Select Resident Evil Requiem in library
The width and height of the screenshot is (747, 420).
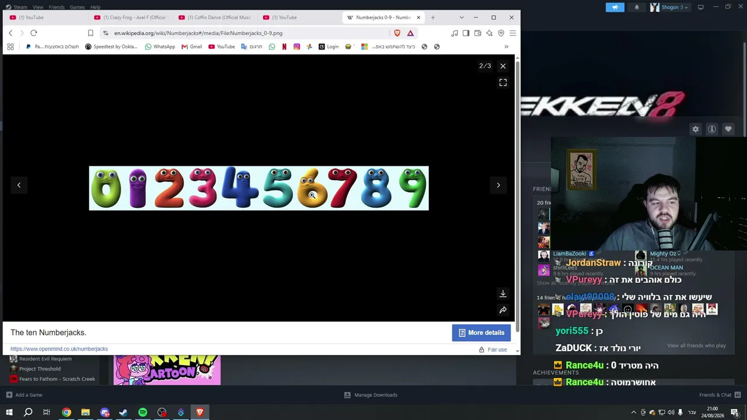pos(46,359)
